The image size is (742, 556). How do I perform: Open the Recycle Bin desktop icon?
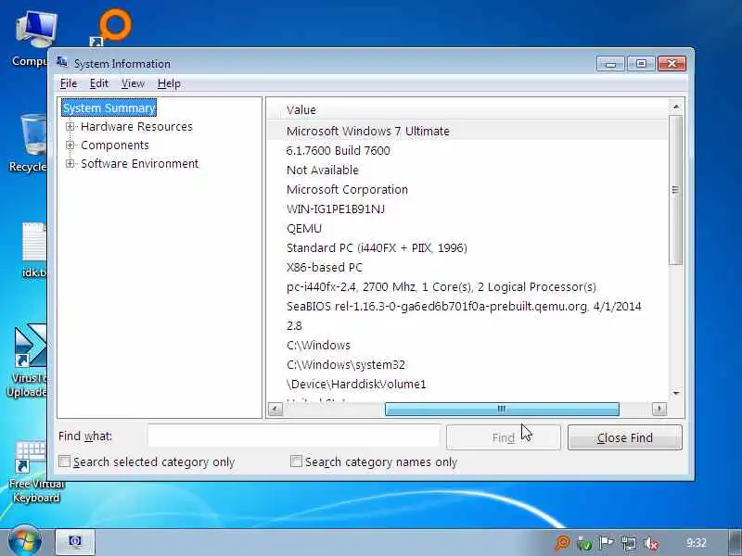(x=29, y=143)
